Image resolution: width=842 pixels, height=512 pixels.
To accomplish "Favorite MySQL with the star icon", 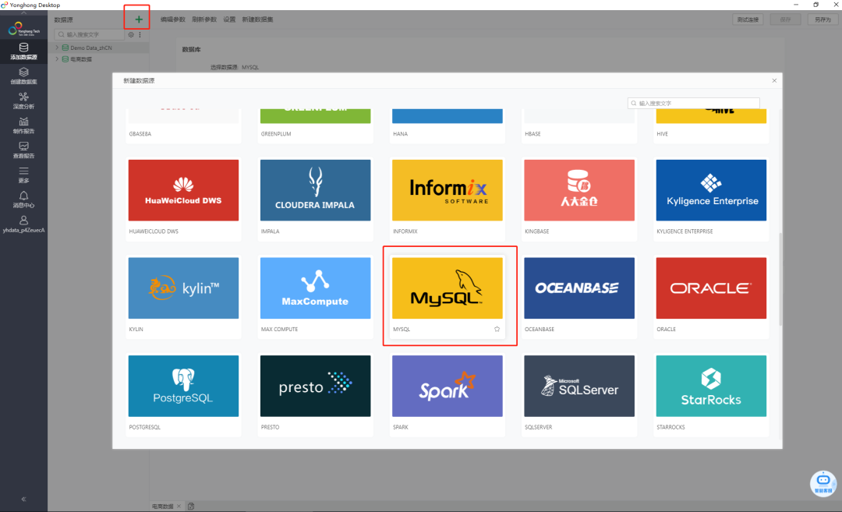I will pyautogui.click(x=497, y=329).
